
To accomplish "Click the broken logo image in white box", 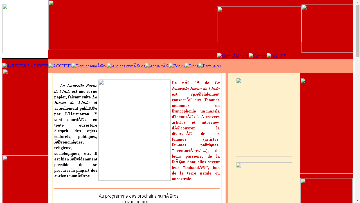I will (x=25, y=29).
